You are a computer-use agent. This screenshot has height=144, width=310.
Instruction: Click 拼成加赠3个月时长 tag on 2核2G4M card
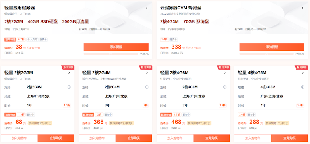pos(121,123)
